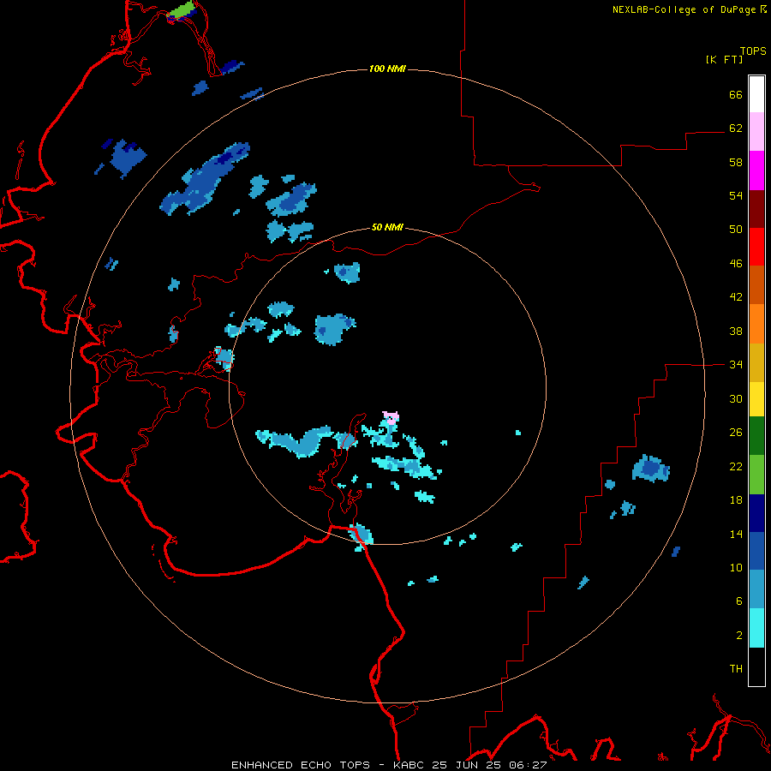Click the legend value '2'
This screenshot has width=771, height=771.
[739, 636]
